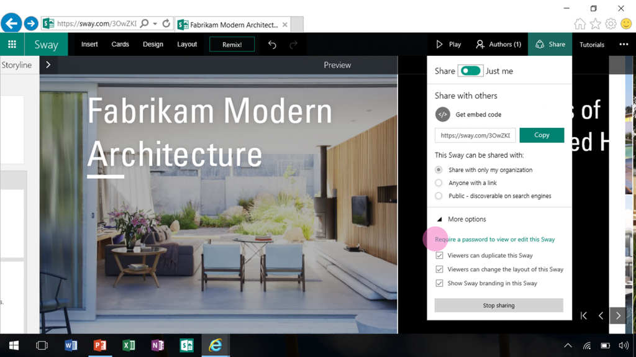
Task: Toggle the Share panel in toolbar
Action: pos(550,44)
